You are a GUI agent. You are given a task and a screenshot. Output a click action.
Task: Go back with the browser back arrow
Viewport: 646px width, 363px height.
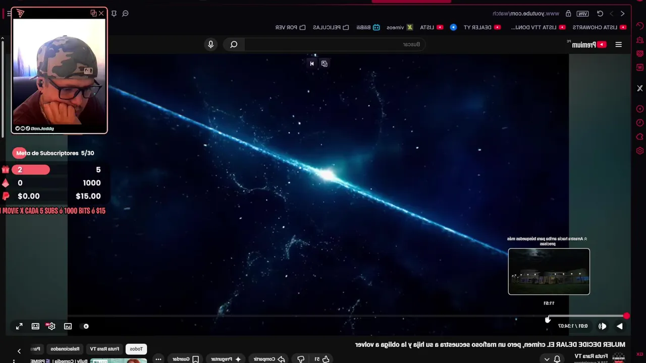click(623, 14)
